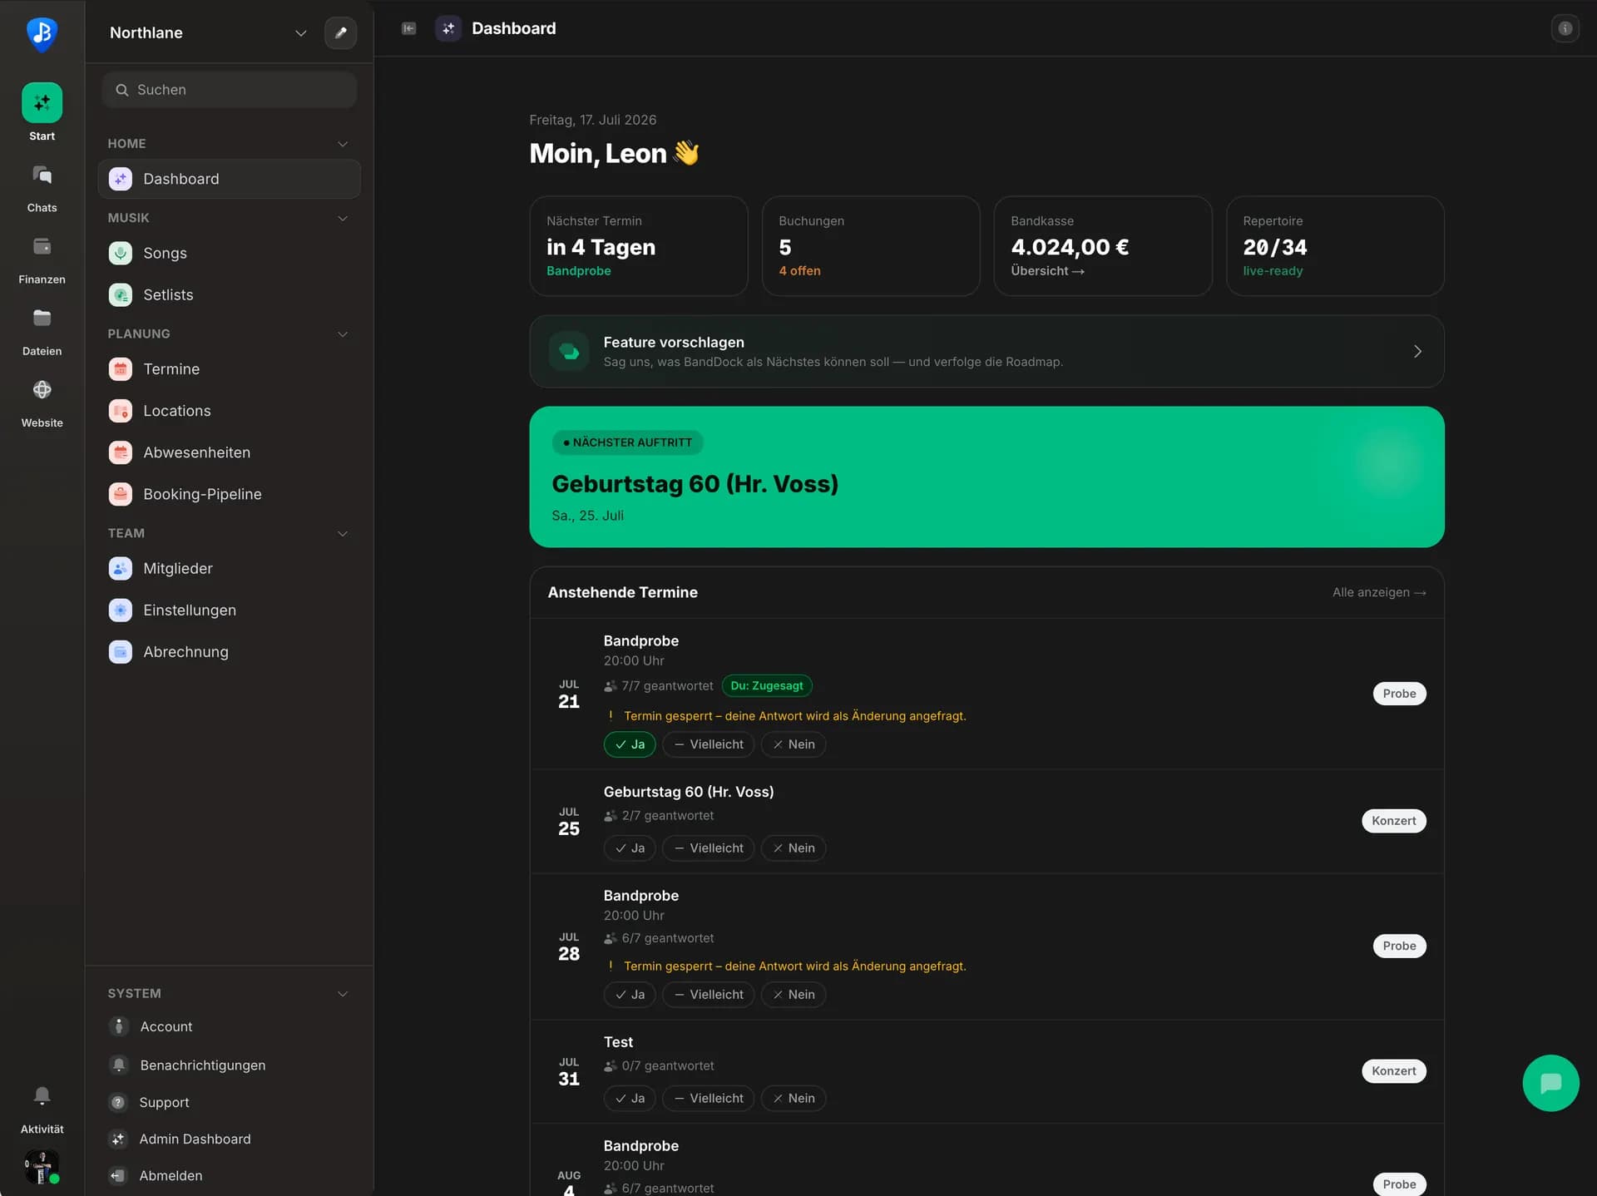Answer Nein for Bandprobe Jul 28

(794, 994)
